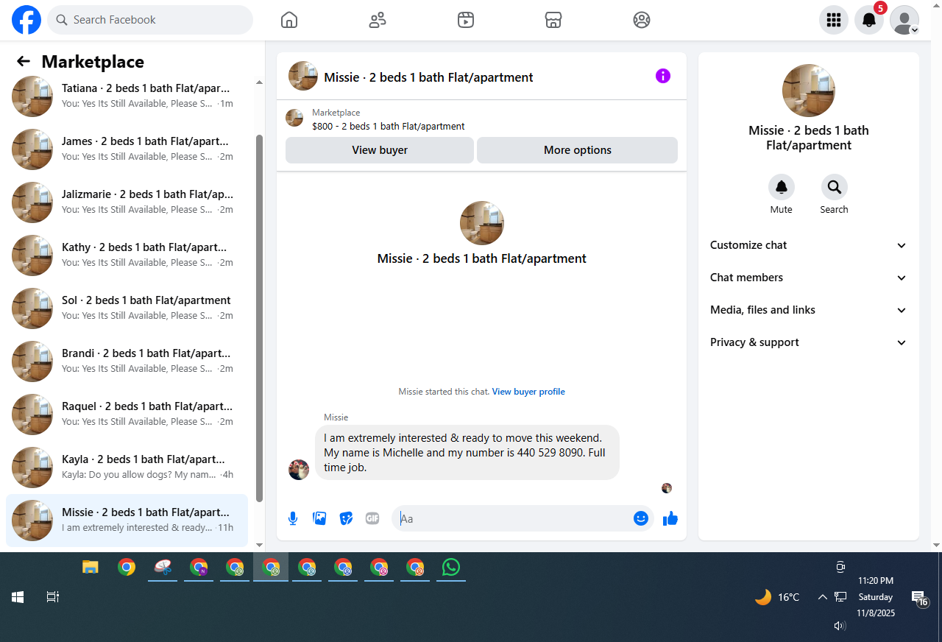The width and height of the screenshot is (942, 642).
Task: Click the Aa message input field
Action: coord(514,518)
